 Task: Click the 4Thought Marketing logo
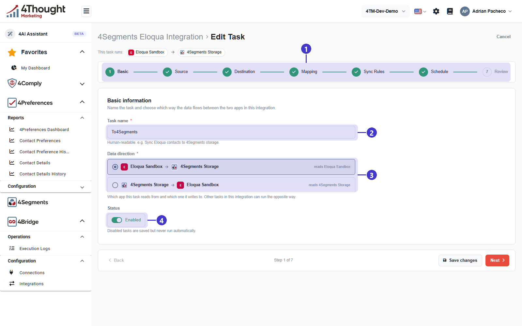(x=36, y=11)
